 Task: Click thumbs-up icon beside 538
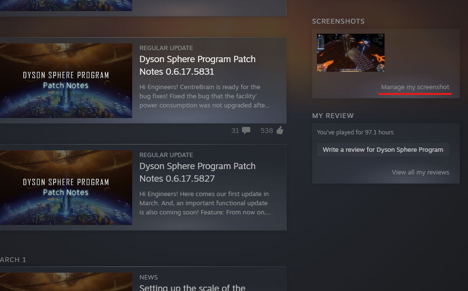280,130
